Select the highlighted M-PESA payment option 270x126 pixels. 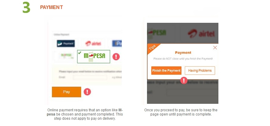click(x=94, y=57)
